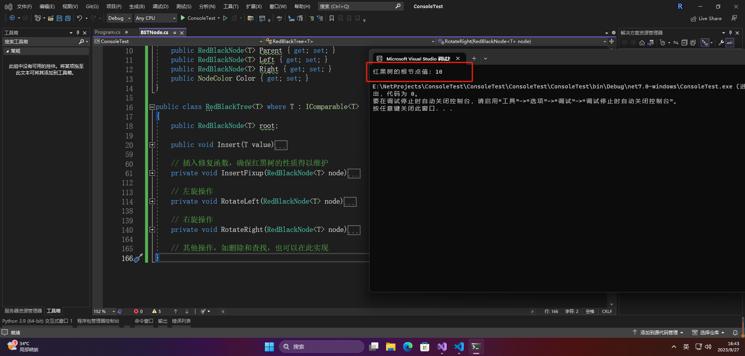This screenshot has height=356, width=745.
Task: Open new tab in debug console window
Action: (x=474, y=59)
